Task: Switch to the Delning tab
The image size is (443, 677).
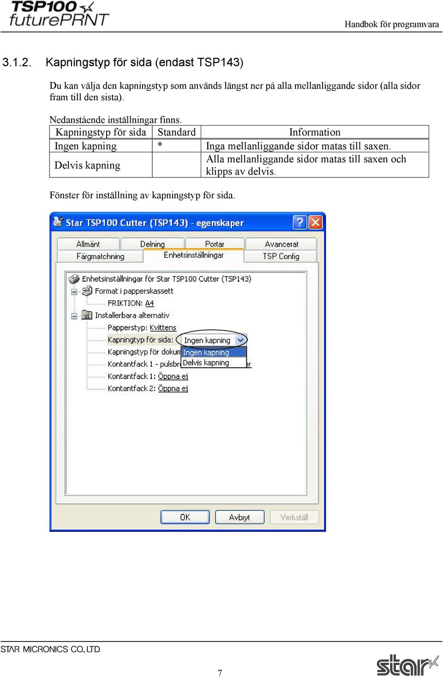Action: click(x=152, y=244)
